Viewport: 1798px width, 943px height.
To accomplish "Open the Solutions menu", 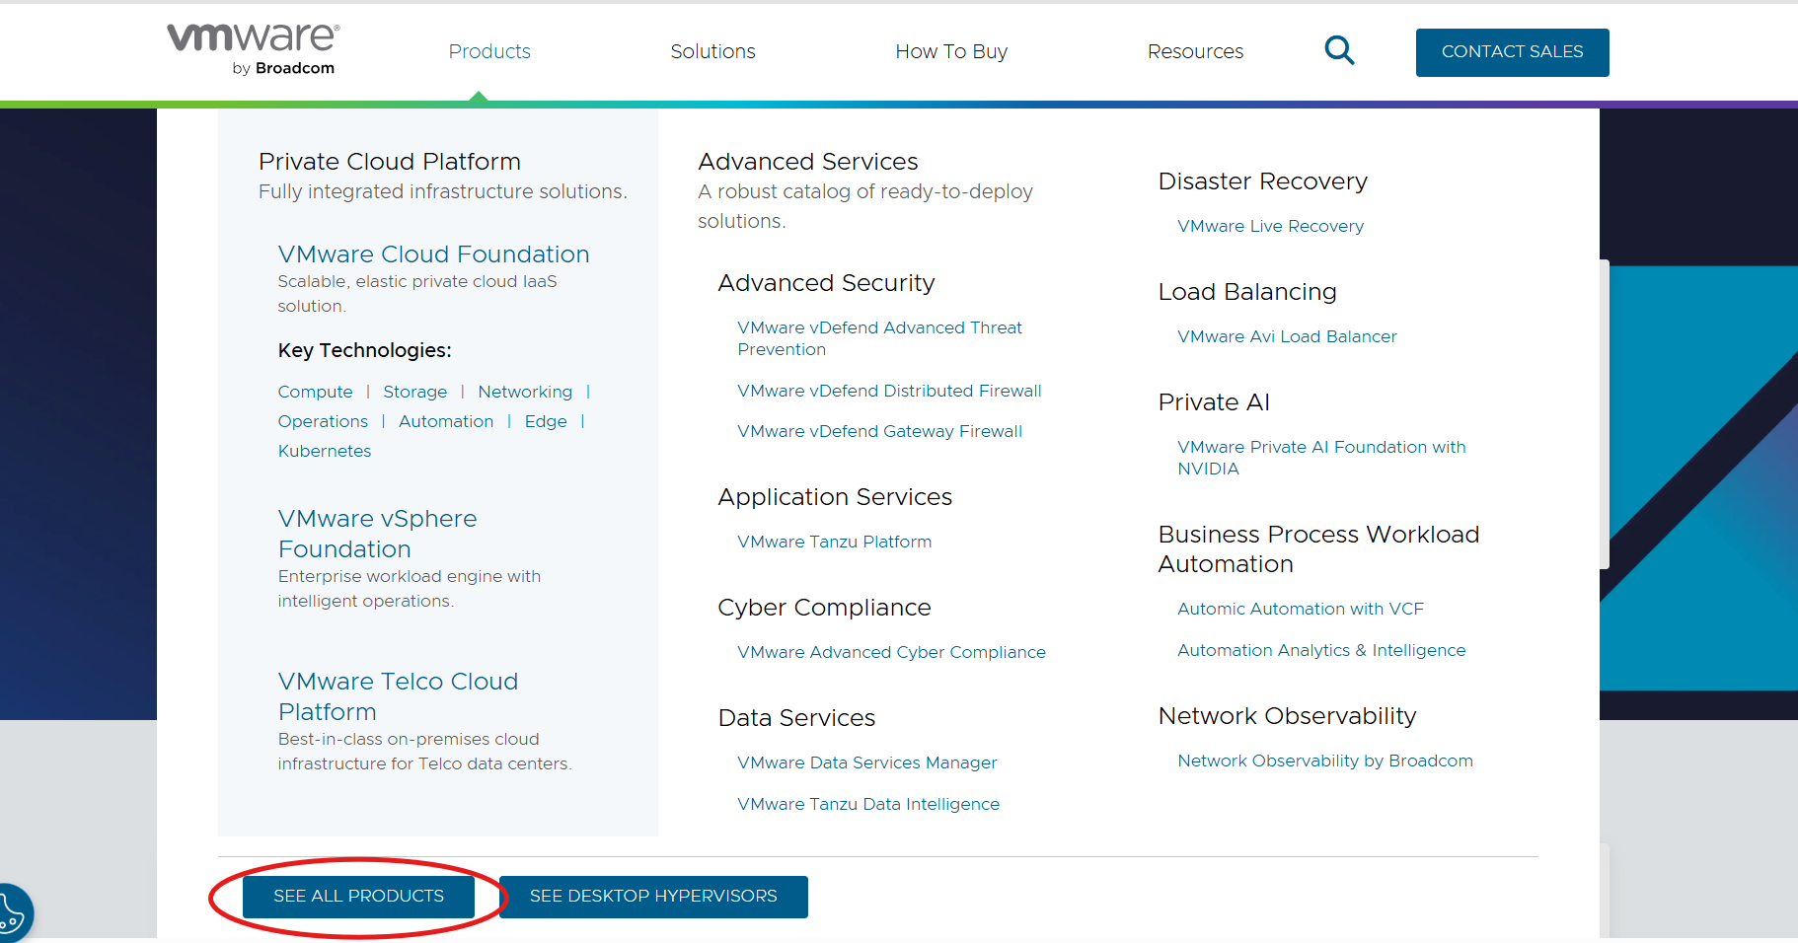I will [712, 51].
